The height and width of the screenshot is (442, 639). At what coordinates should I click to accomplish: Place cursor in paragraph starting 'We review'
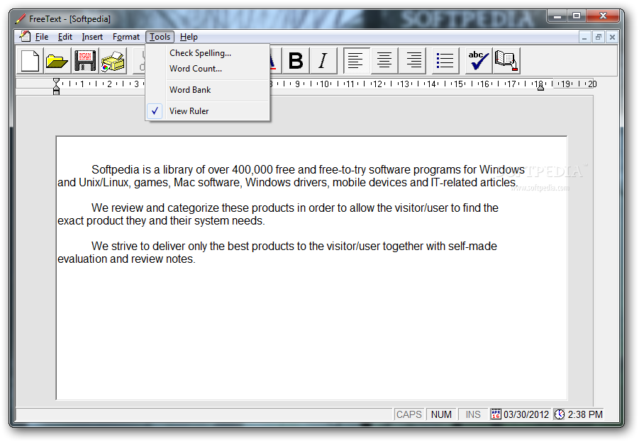(x=277, y=214)
